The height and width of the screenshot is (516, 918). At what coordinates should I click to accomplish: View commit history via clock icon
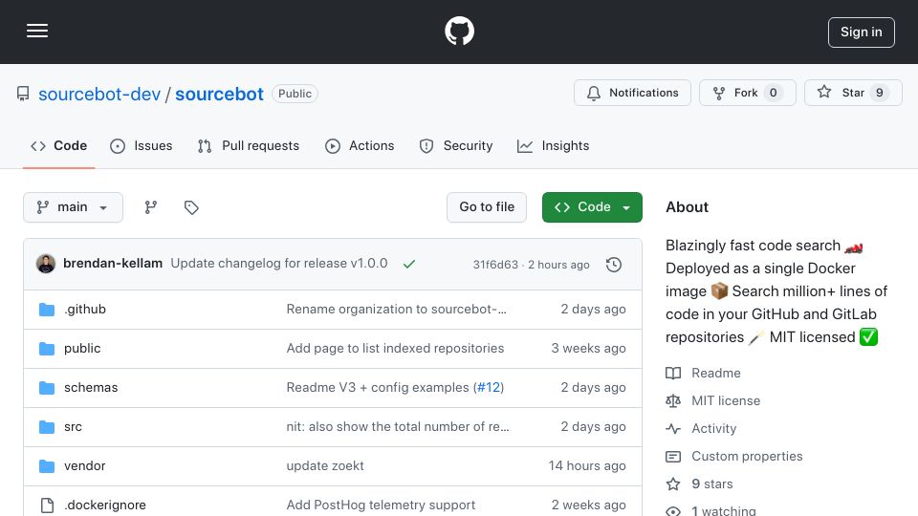614,265
